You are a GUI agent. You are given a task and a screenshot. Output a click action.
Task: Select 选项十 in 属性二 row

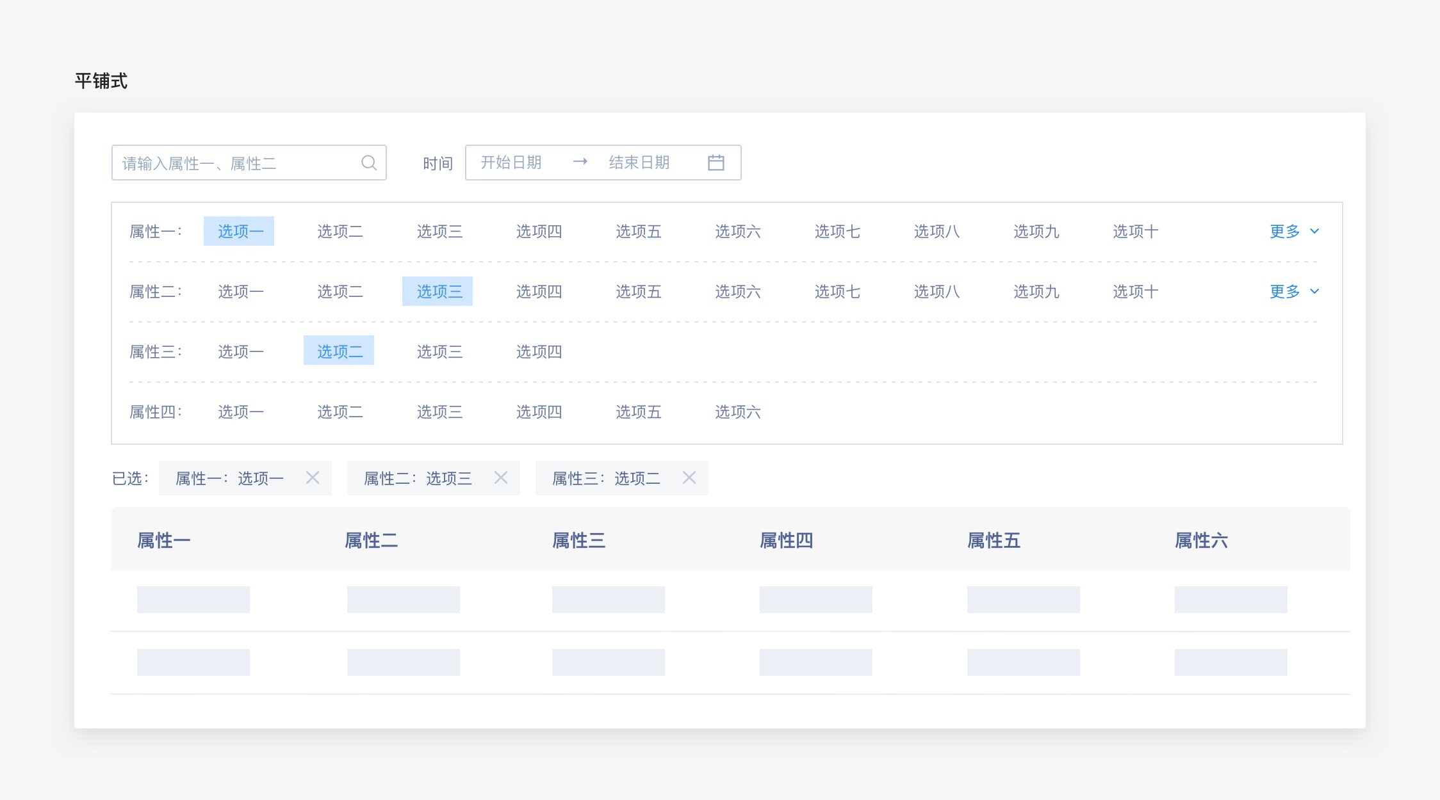tap(1136, 291)
